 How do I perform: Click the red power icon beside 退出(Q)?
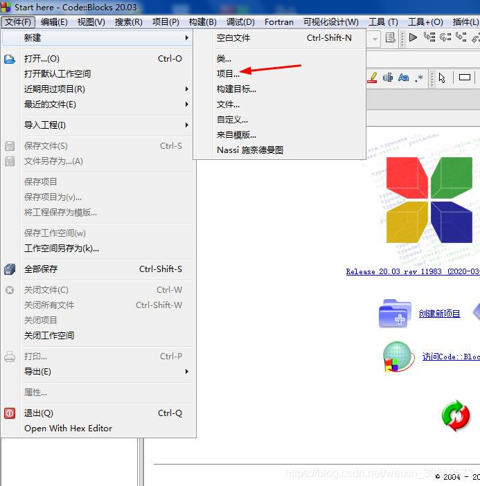(10, 413)
